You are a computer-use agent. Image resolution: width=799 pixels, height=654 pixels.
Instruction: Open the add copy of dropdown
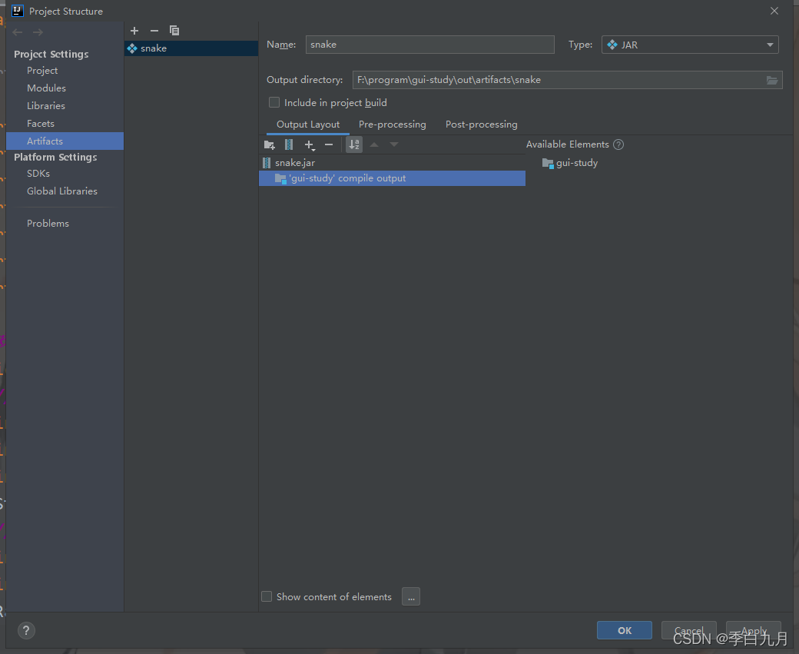[310, 144]
